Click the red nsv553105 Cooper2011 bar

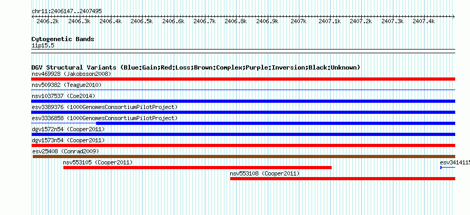(198, 168)
